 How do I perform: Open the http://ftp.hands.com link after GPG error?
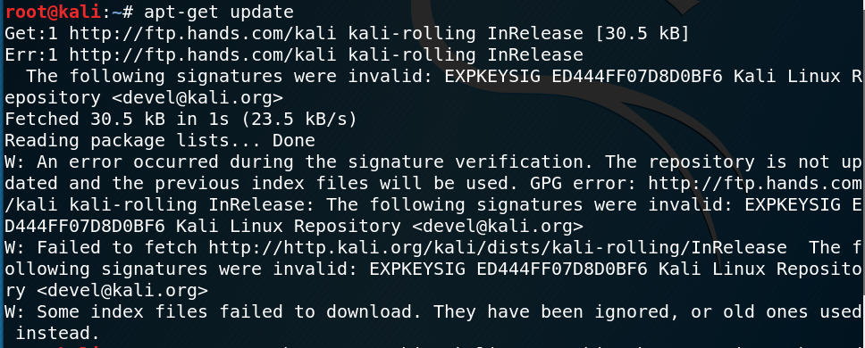pyautogui.click(x=755, y=183)
